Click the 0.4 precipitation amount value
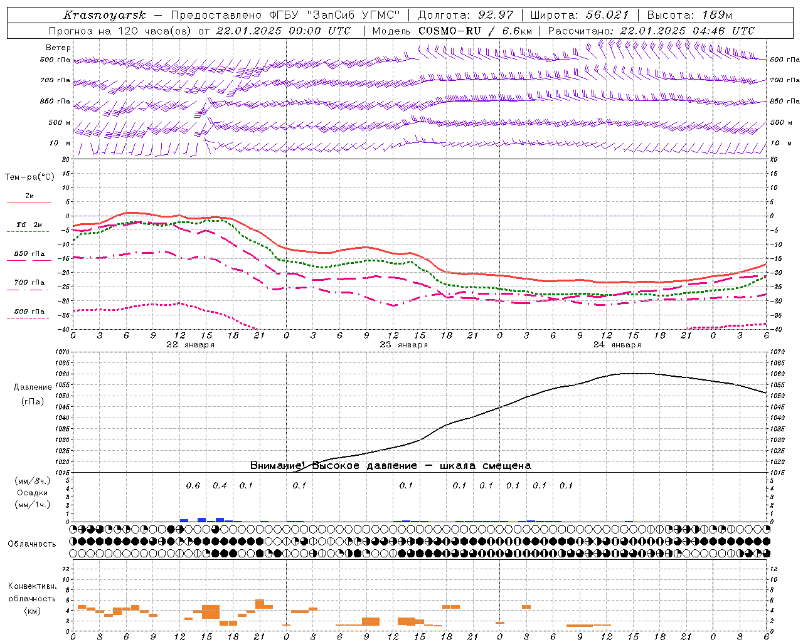The height and width of the screenshot is (642, 803). 220,486
